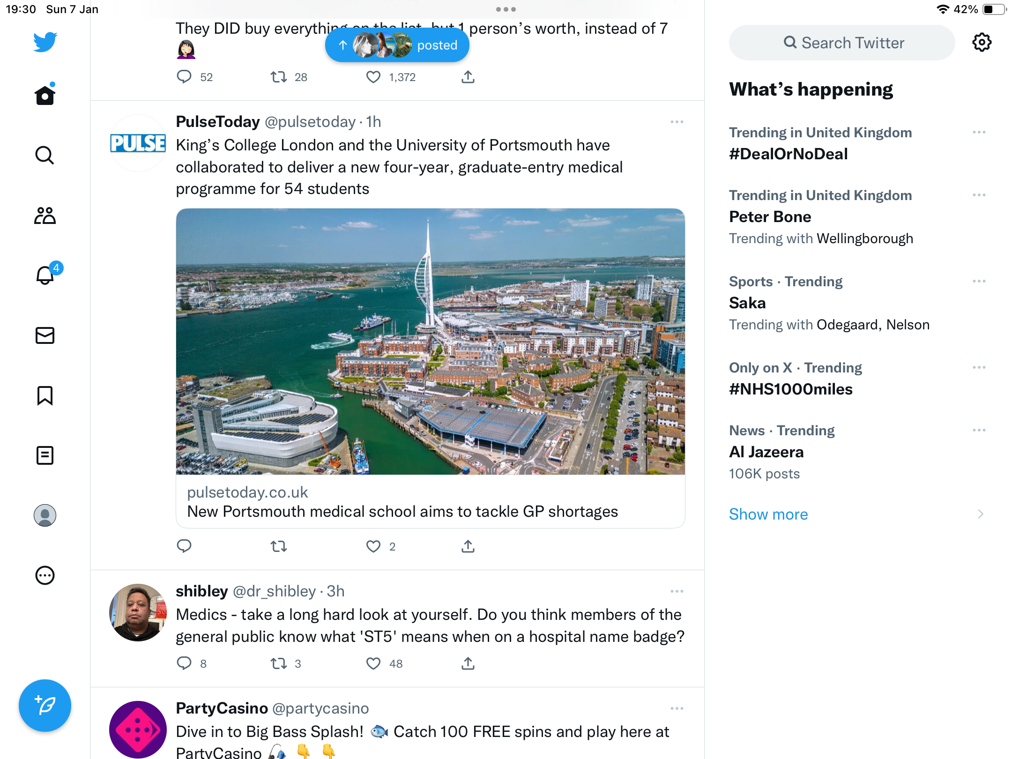
Task: Open Notifications bell with badge
Action: [46, 275]
